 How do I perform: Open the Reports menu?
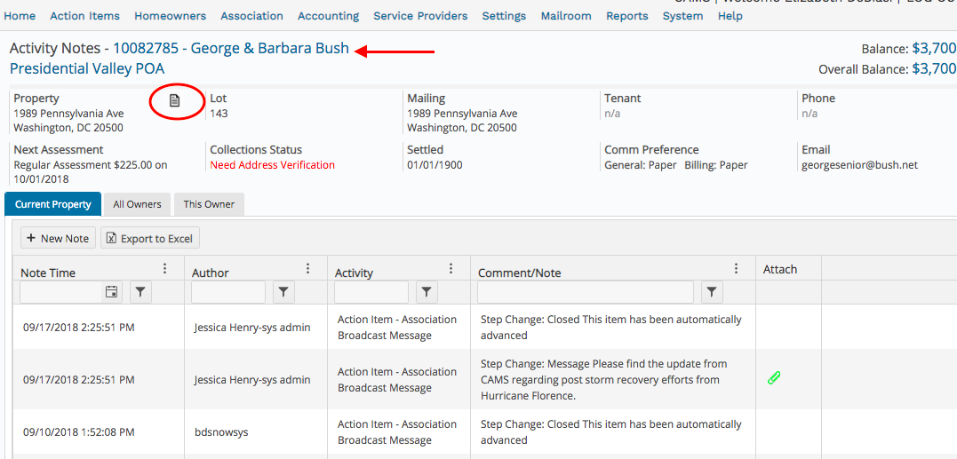tap(626, 16)
